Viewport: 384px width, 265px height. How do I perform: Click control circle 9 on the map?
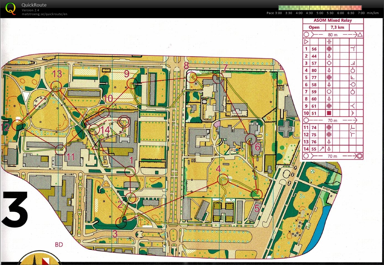click(x=132, y=83)
